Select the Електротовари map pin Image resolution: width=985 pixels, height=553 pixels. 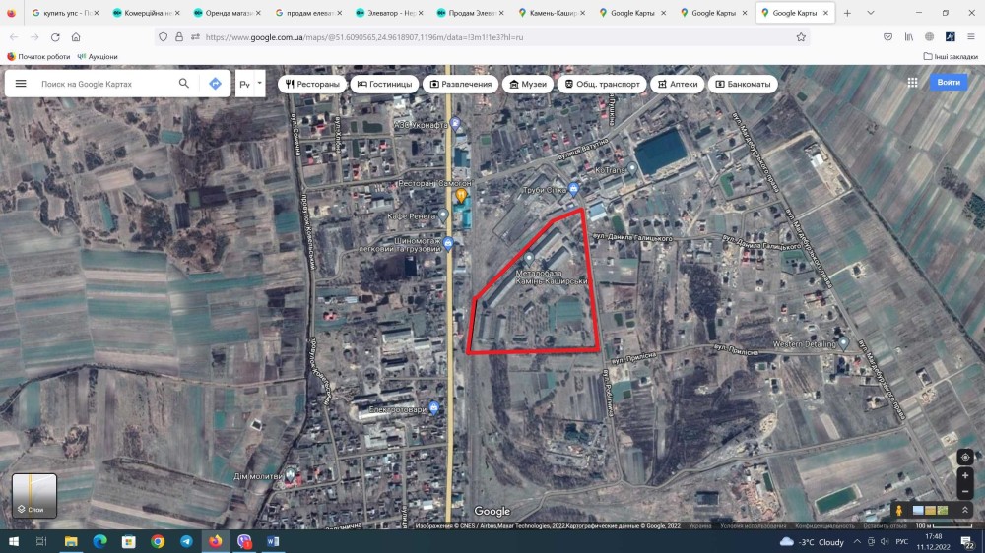pyautogui.click(x=433, y=407)
